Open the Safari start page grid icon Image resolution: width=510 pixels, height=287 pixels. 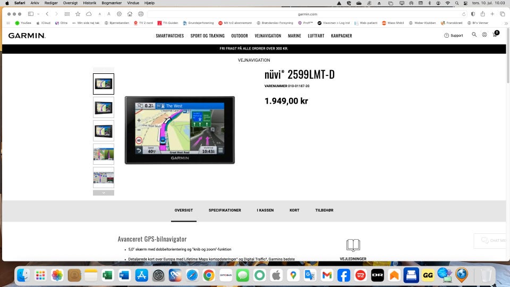click(x=67, y=14)
